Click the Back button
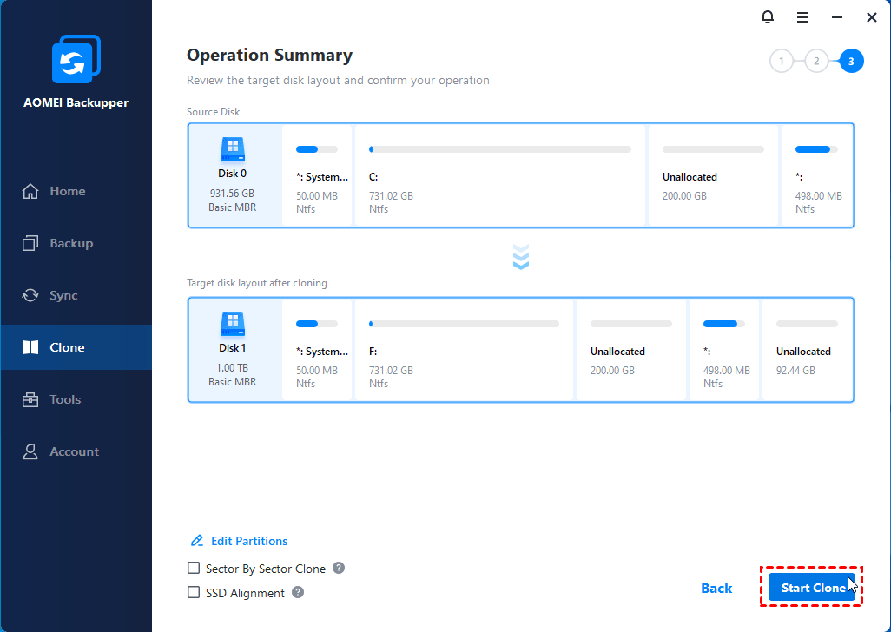891x632 pixels. 716,588
